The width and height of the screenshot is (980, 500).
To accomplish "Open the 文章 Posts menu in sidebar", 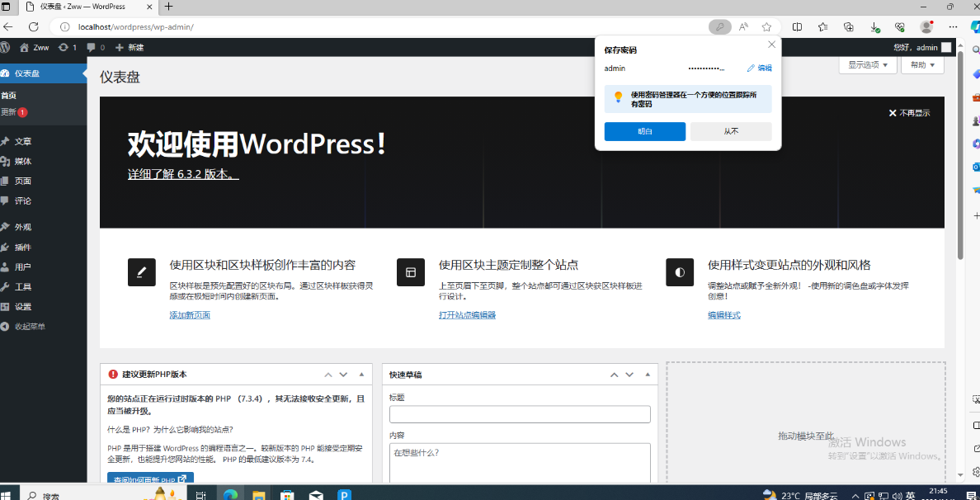I will point(22,141).
